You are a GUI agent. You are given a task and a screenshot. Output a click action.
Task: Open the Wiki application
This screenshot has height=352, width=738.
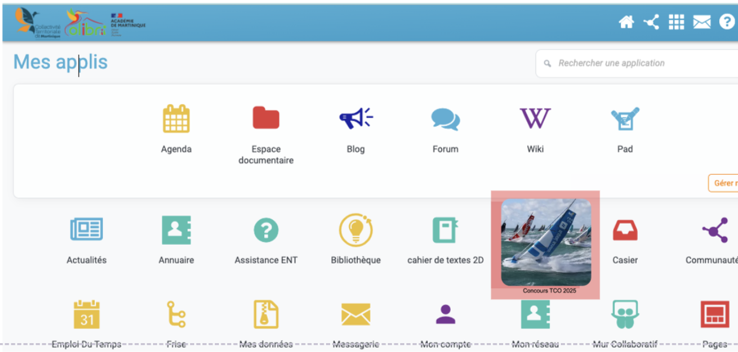coord(535,119)
